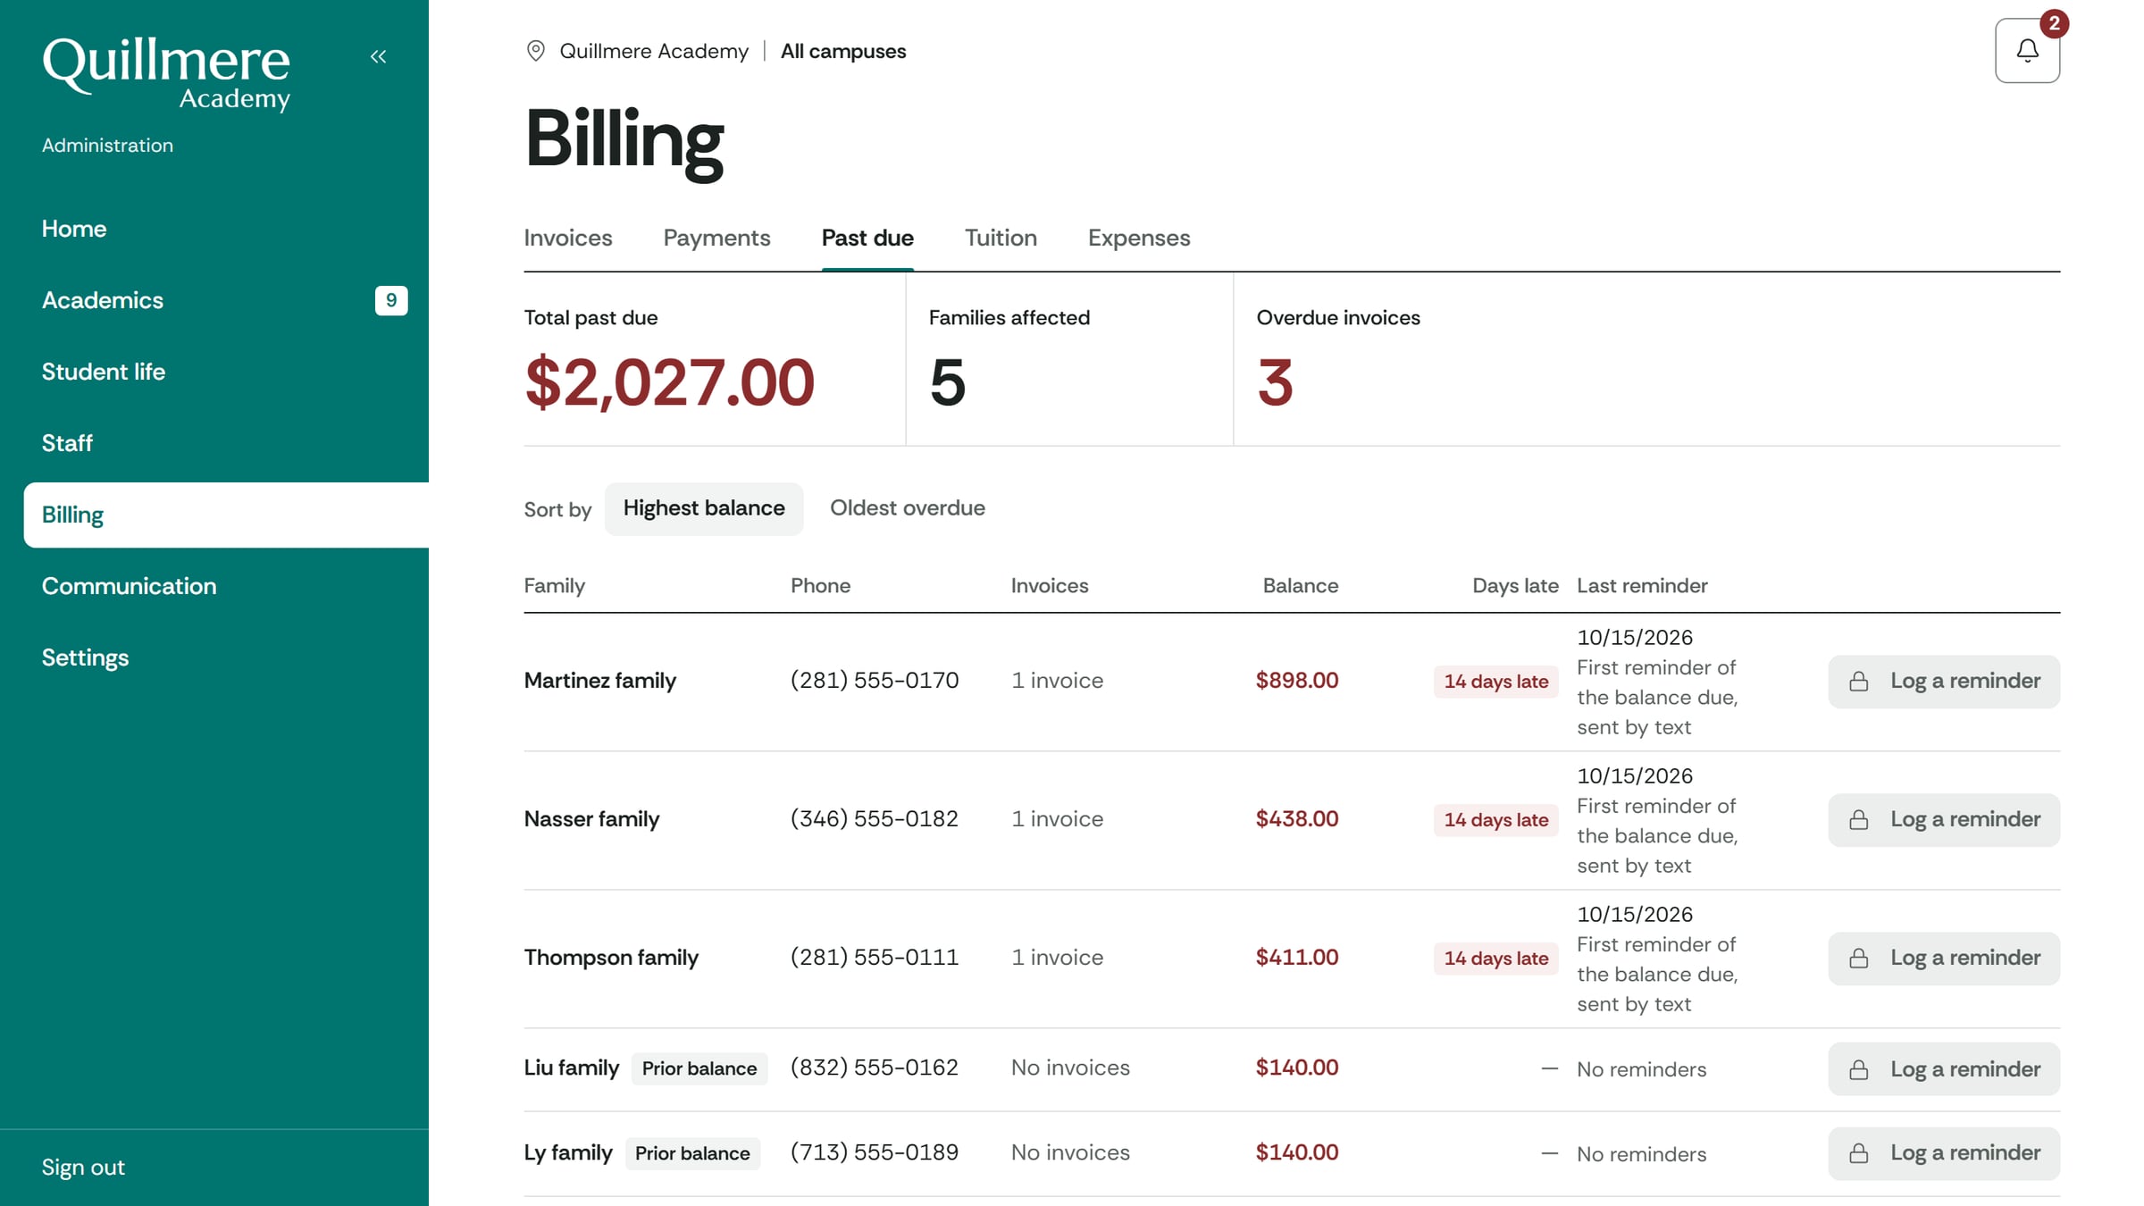Viewport: 2144px width, 1206px height.
Task: Log a reminder for Nasser family
Action: point(1944,820)
